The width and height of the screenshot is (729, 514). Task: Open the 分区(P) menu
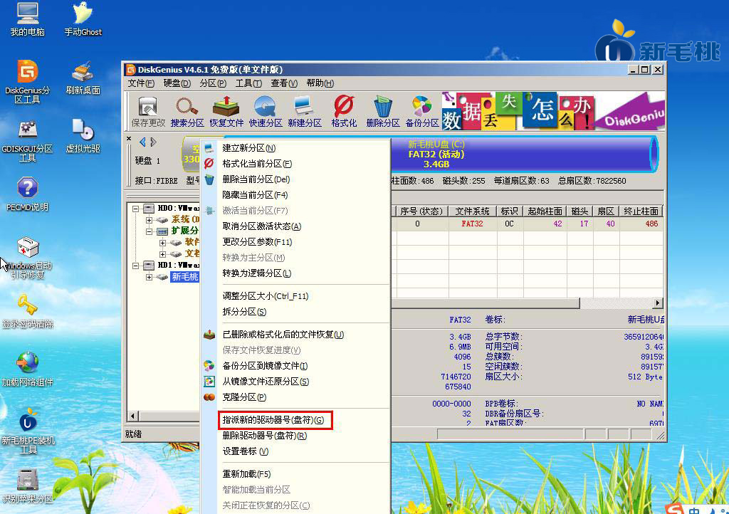click(x=212, y=83)
